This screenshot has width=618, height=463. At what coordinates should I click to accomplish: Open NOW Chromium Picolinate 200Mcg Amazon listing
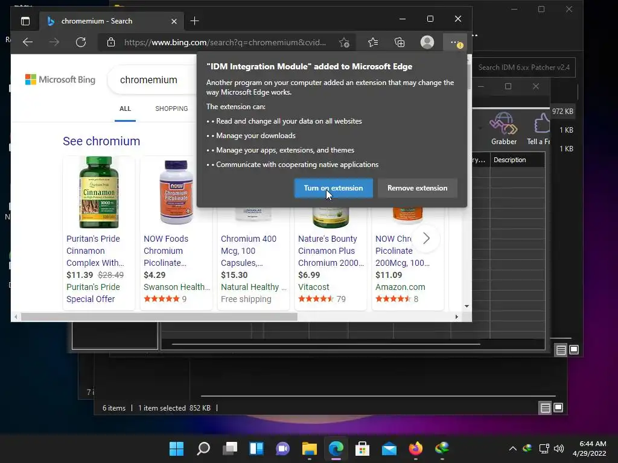[x=403, y=251]
